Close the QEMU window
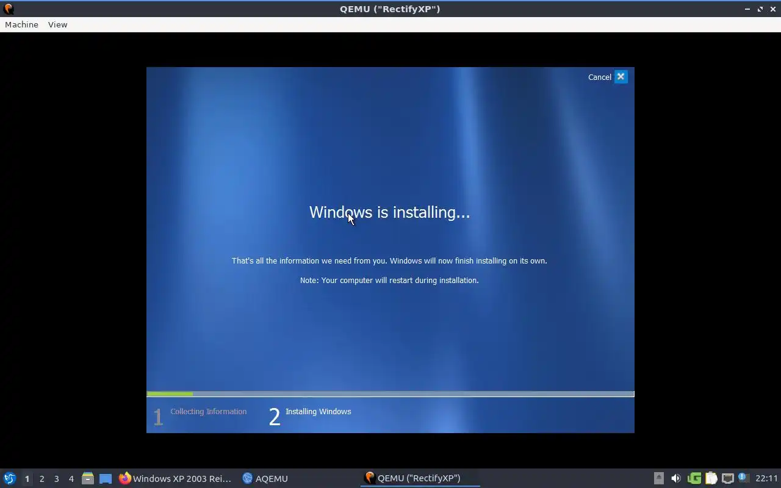The height and width of the screenshot is (488, 781). (x=773, y=9)
